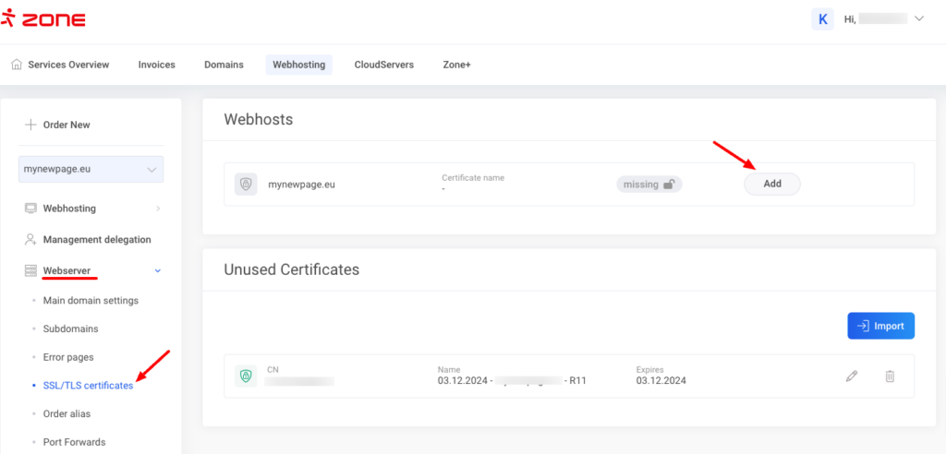
Task: Click the Add certificate button
Action: coord(771,184)
